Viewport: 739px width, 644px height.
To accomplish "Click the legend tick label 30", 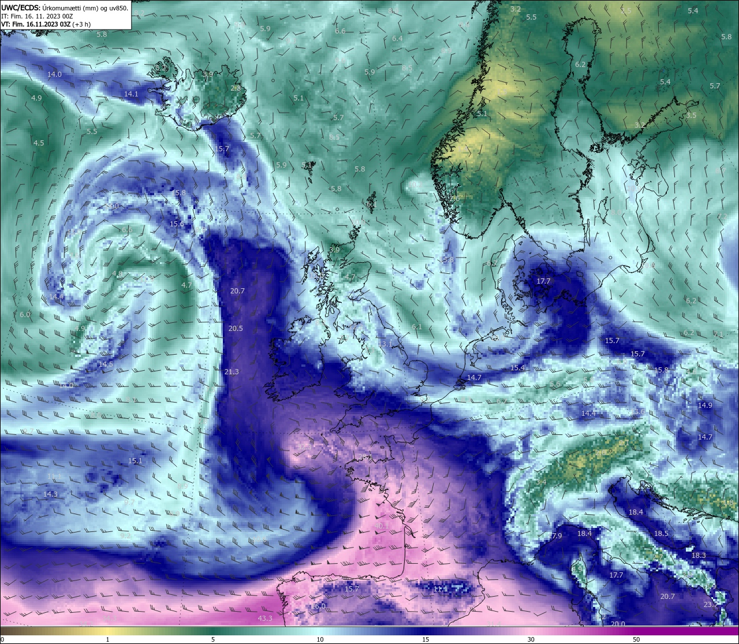I will 531,639.
